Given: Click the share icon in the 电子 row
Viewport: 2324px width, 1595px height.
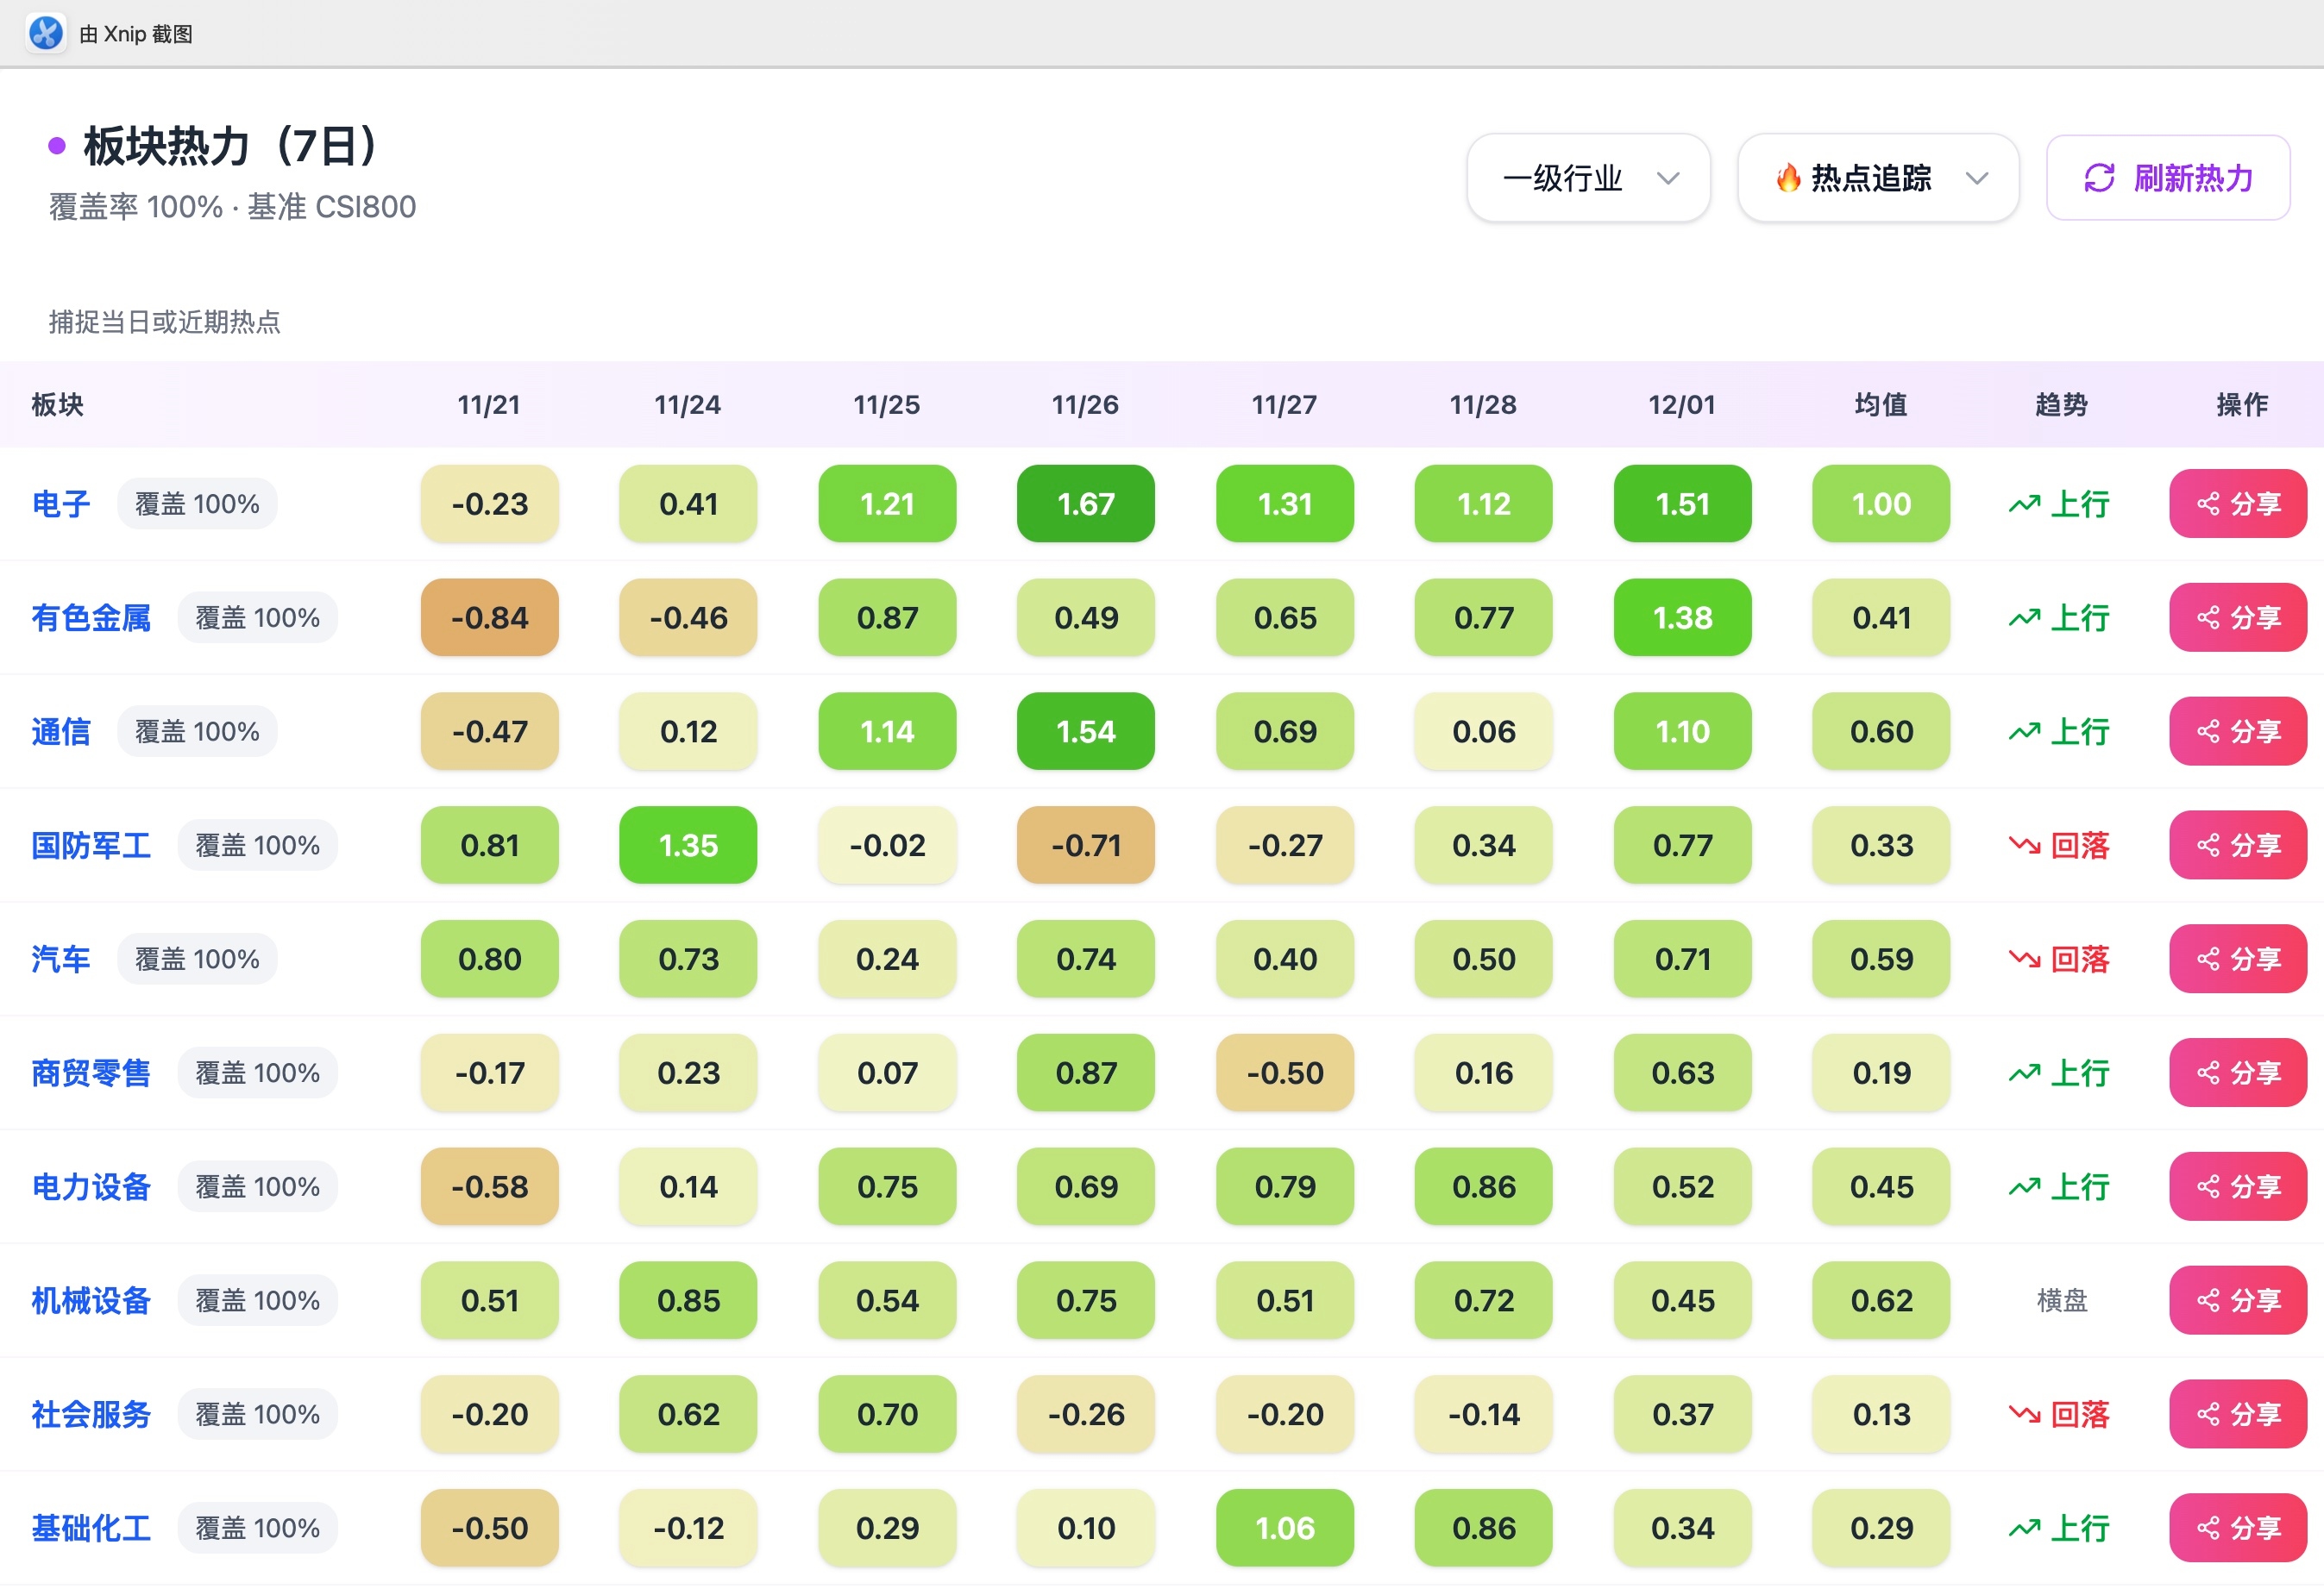Looking at the screenshot, I should (x=2207, y=504).
